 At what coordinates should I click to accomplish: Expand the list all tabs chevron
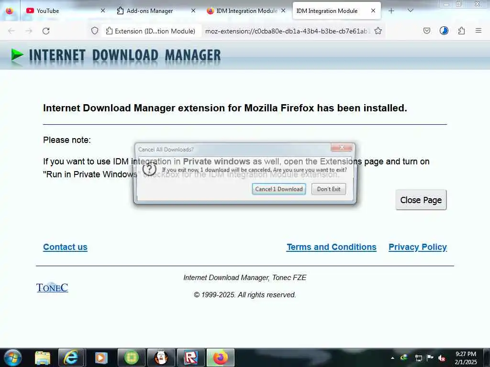411,11
